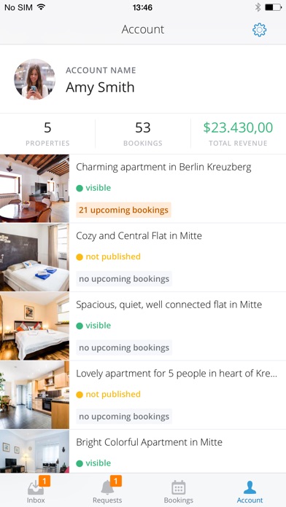Open settings via the gear icon
Image resolution: width=286 pixels, height=507 pixels.
pyautogui.click(x=259, y=30)
